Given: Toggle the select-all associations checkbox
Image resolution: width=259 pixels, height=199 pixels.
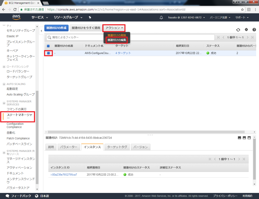Looking at the screenshot, I should (48, 46).
